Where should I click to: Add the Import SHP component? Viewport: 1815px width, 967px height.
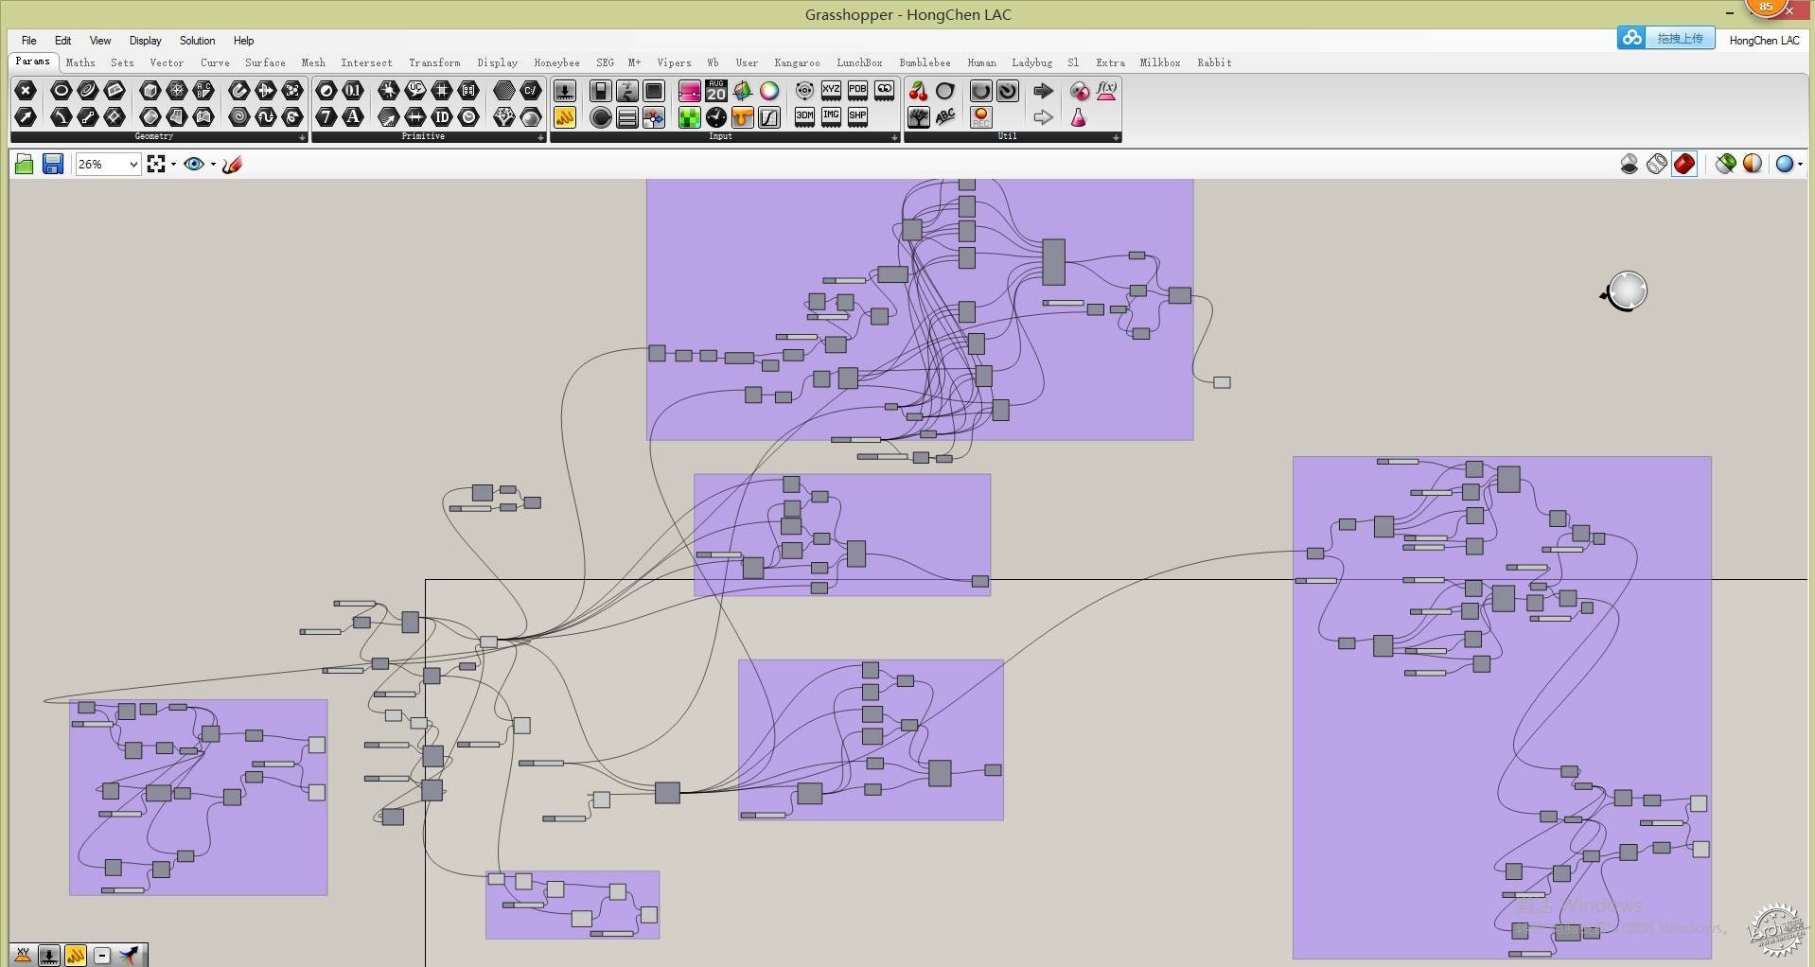(857, 116)
